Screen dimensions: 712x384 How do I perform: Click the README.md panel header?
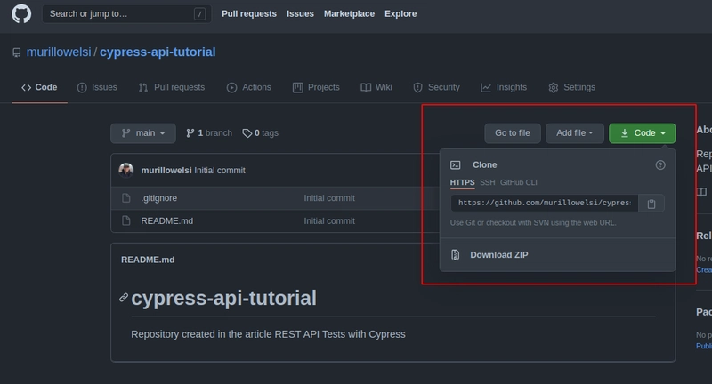(148, 260)
